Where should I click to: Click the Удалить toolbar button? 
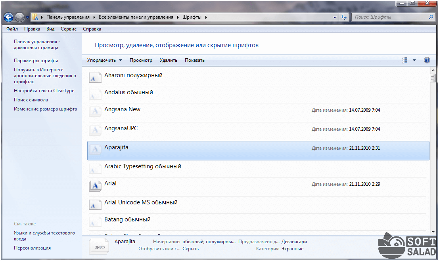(x=168, y=60)
